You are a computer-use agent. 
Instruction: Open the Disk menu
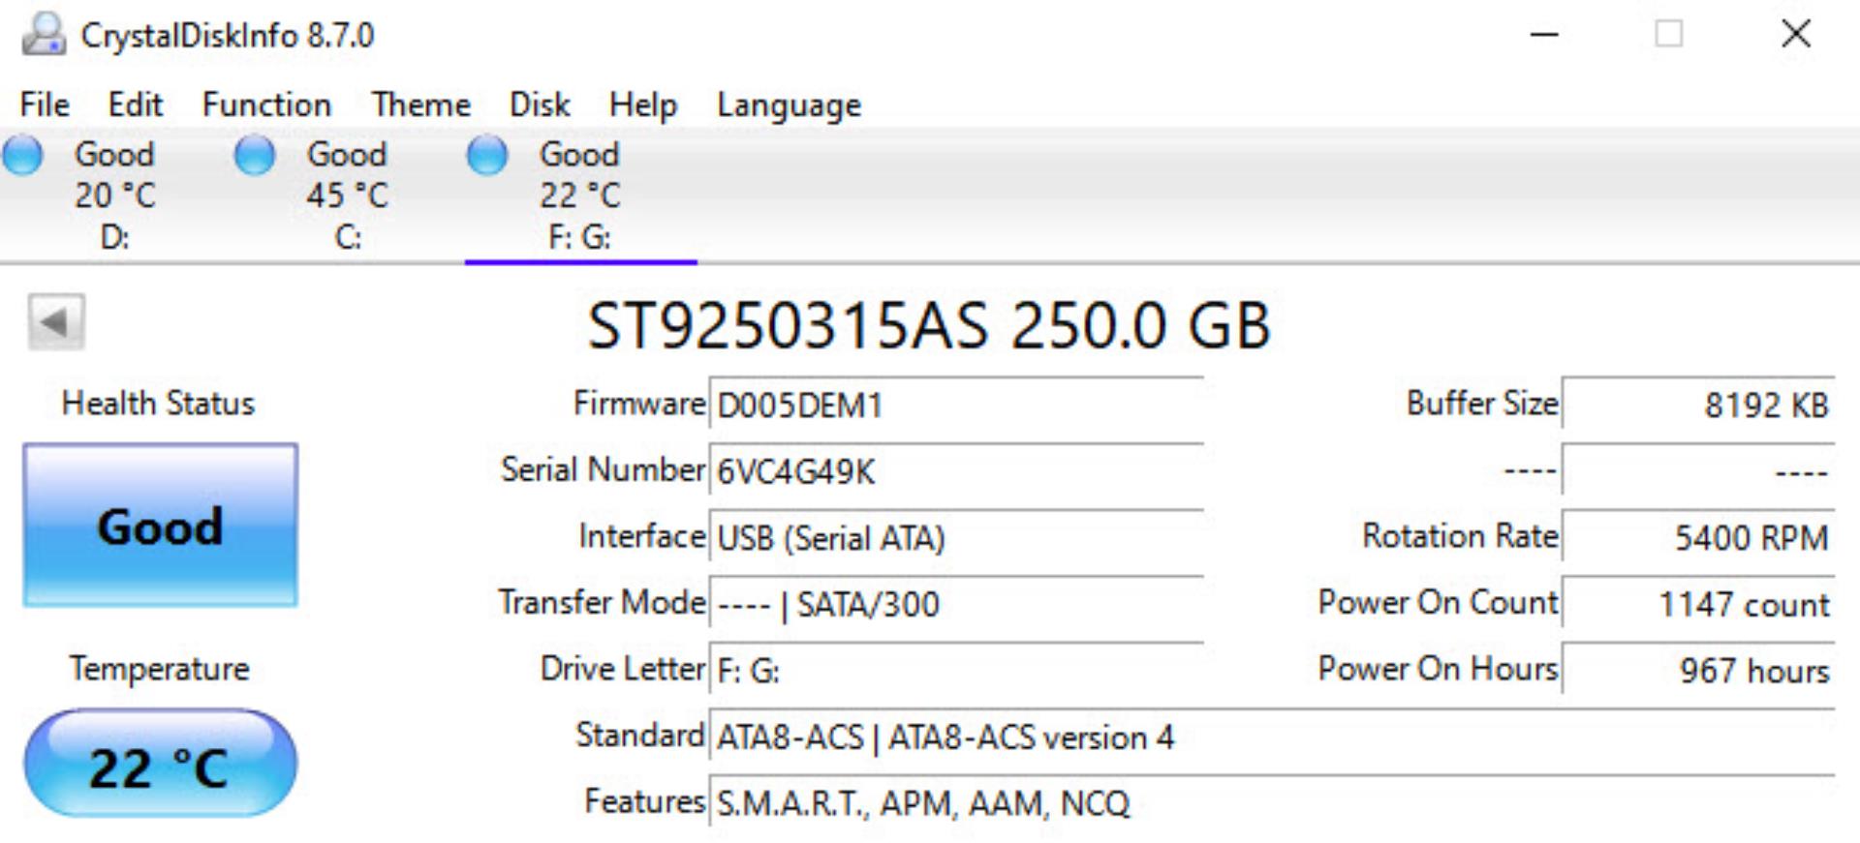pos(540,105)
